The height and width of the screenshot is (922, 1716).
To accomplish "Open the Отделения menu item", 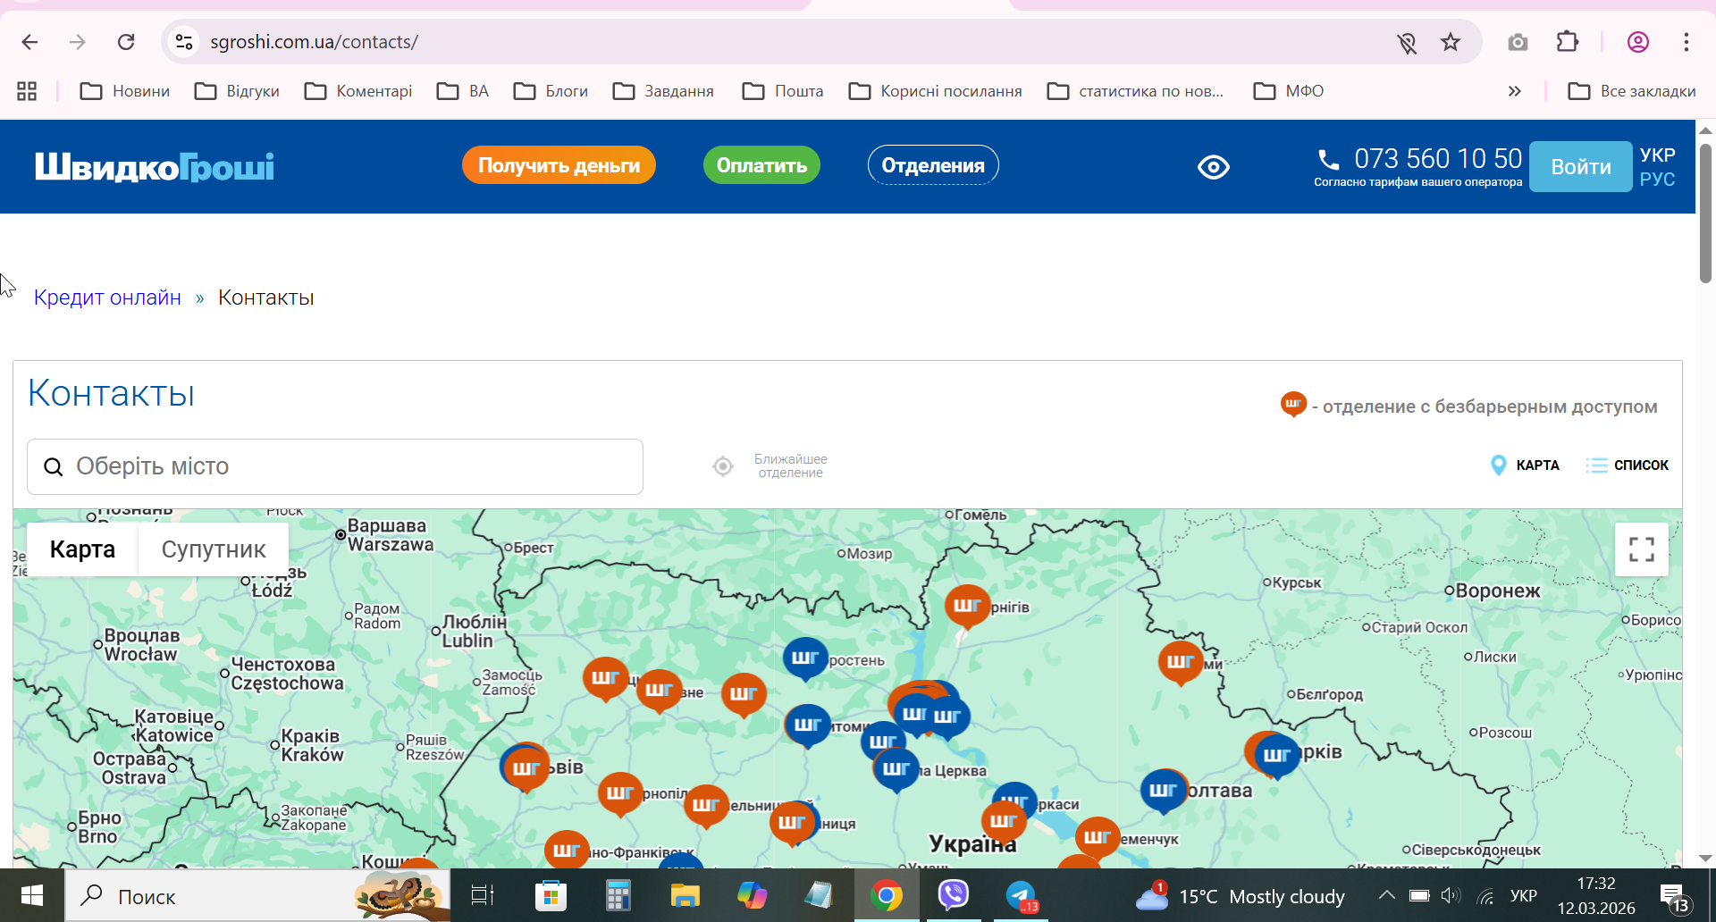I will [x=932, y=165].
